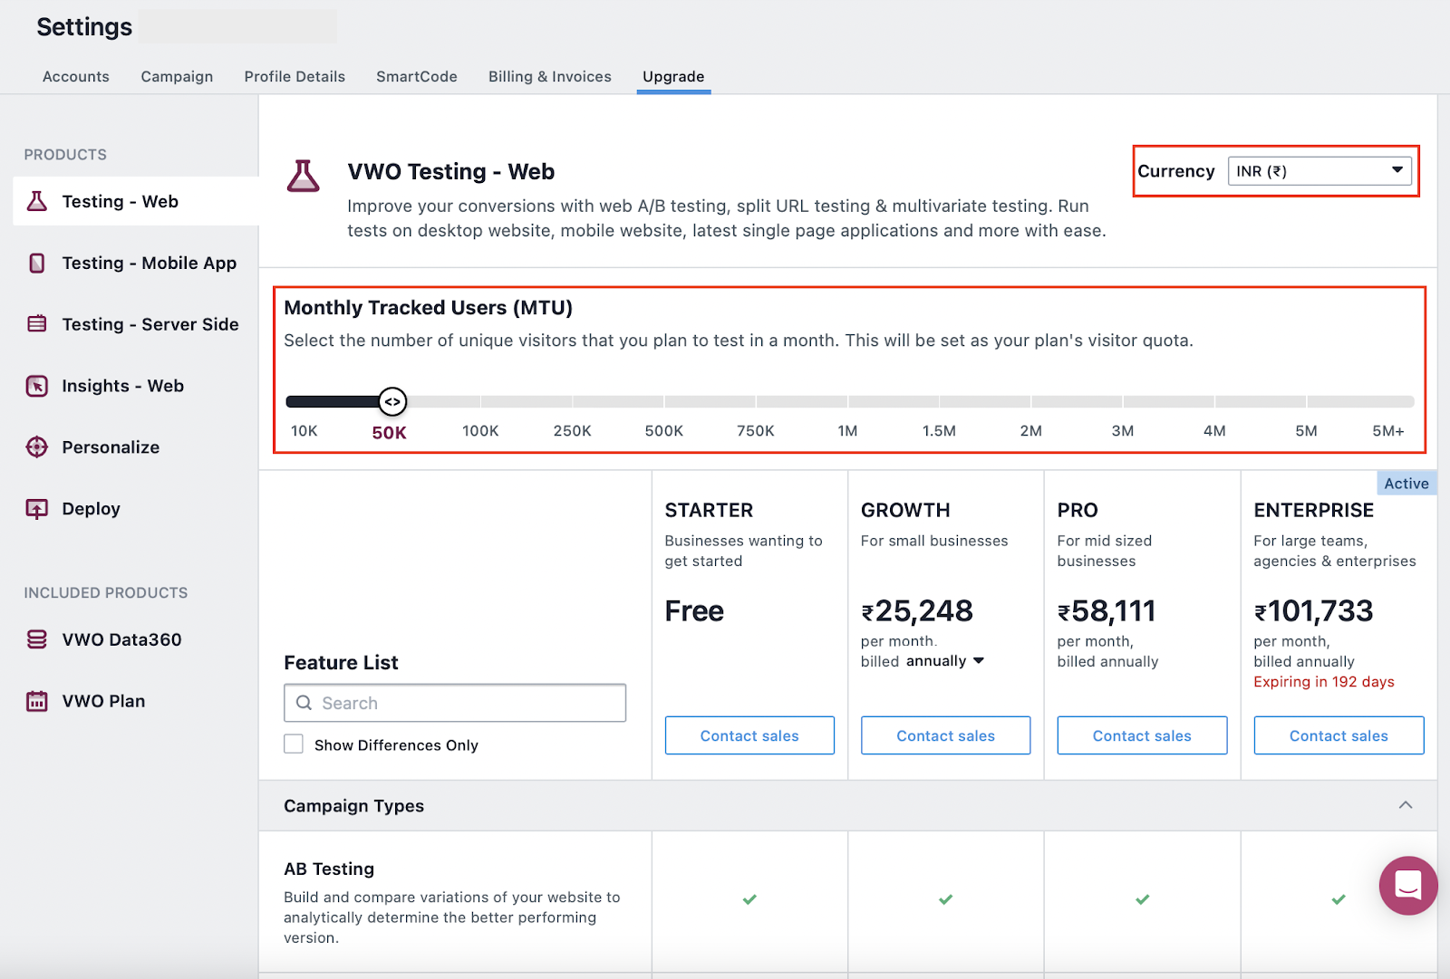The width and height of the screenshot is (1450, 979).
Task: Switch to the Campaign tab
Action: click(x=177, y=77)
